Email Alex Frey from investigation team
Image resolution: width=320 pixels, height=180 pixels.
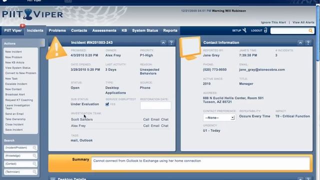click(x=155, y=125)
